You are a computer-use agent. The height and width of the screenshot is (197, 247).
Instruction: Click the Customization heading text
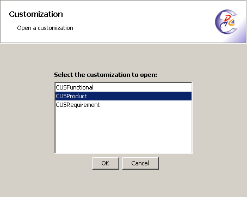click(x=36, y=14)
